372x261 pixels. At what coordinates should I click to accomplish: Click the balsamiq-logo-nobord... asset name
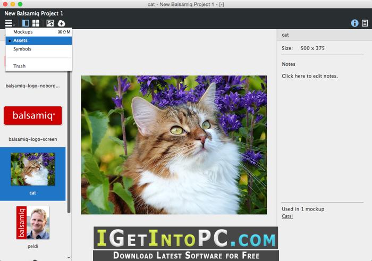tap(33, 86)
